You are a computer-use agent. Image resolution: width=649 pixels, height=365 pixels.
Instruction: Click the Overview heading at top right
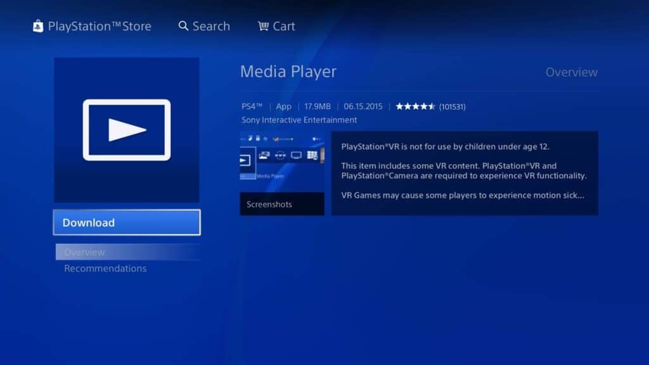pos(571,72)
